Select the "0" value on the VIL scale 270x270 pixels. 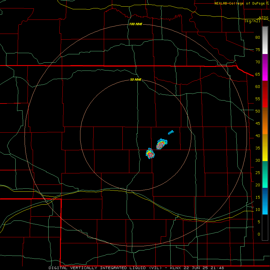tap(259, 234)
